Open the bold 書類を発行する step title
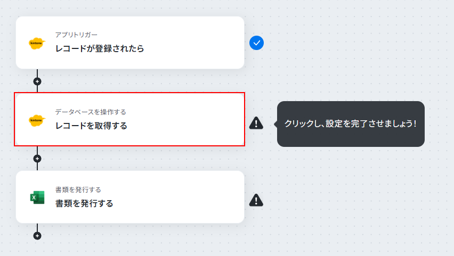The width and height of the screenshot is (454, 256). click(x=84, y=203)
